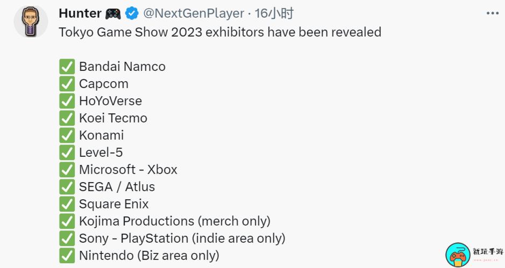Image resolution: width=505 pixels, height=268 pixels.
Task: Click the green checkmark beside Kojima Productions
Action: (x=67, y=221)
